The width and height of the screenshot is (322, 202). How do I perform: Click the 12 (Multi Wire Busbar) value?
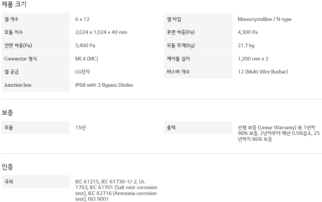[x=263, y=72]
